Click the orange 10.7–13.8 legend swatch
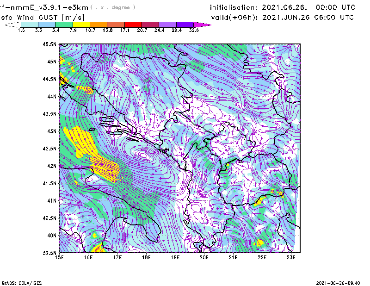Image resolution: width=370 pixels, height=286 pixels. pyautogui.click(x=99, y=25)
